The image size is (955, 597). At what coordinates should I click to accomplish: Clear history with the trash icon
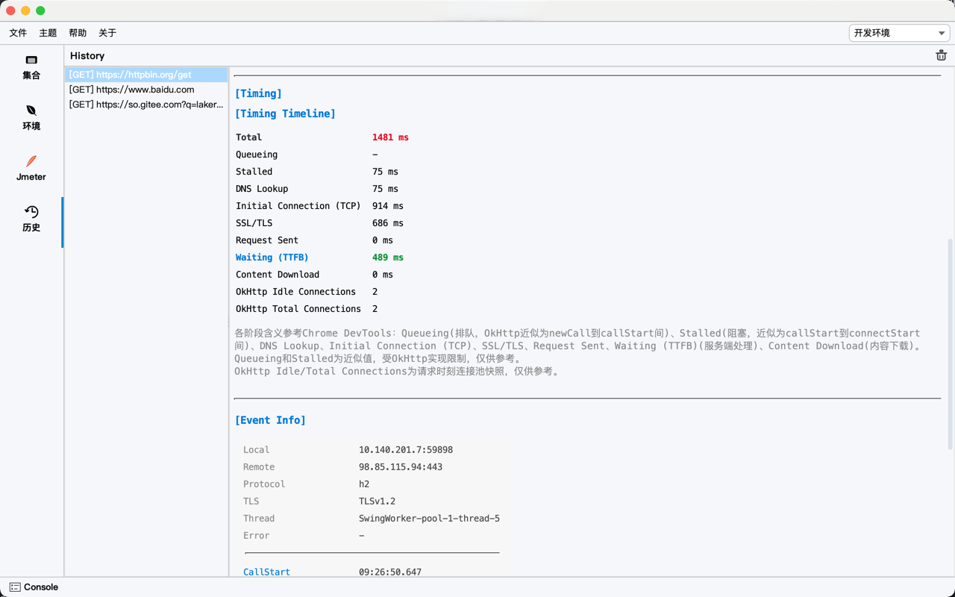click(941, 55)
